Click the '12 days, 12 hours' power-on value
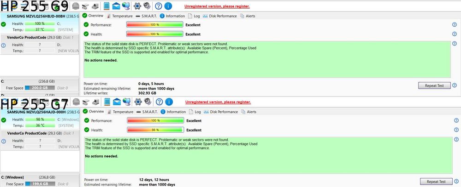 (x=154, y=180)
